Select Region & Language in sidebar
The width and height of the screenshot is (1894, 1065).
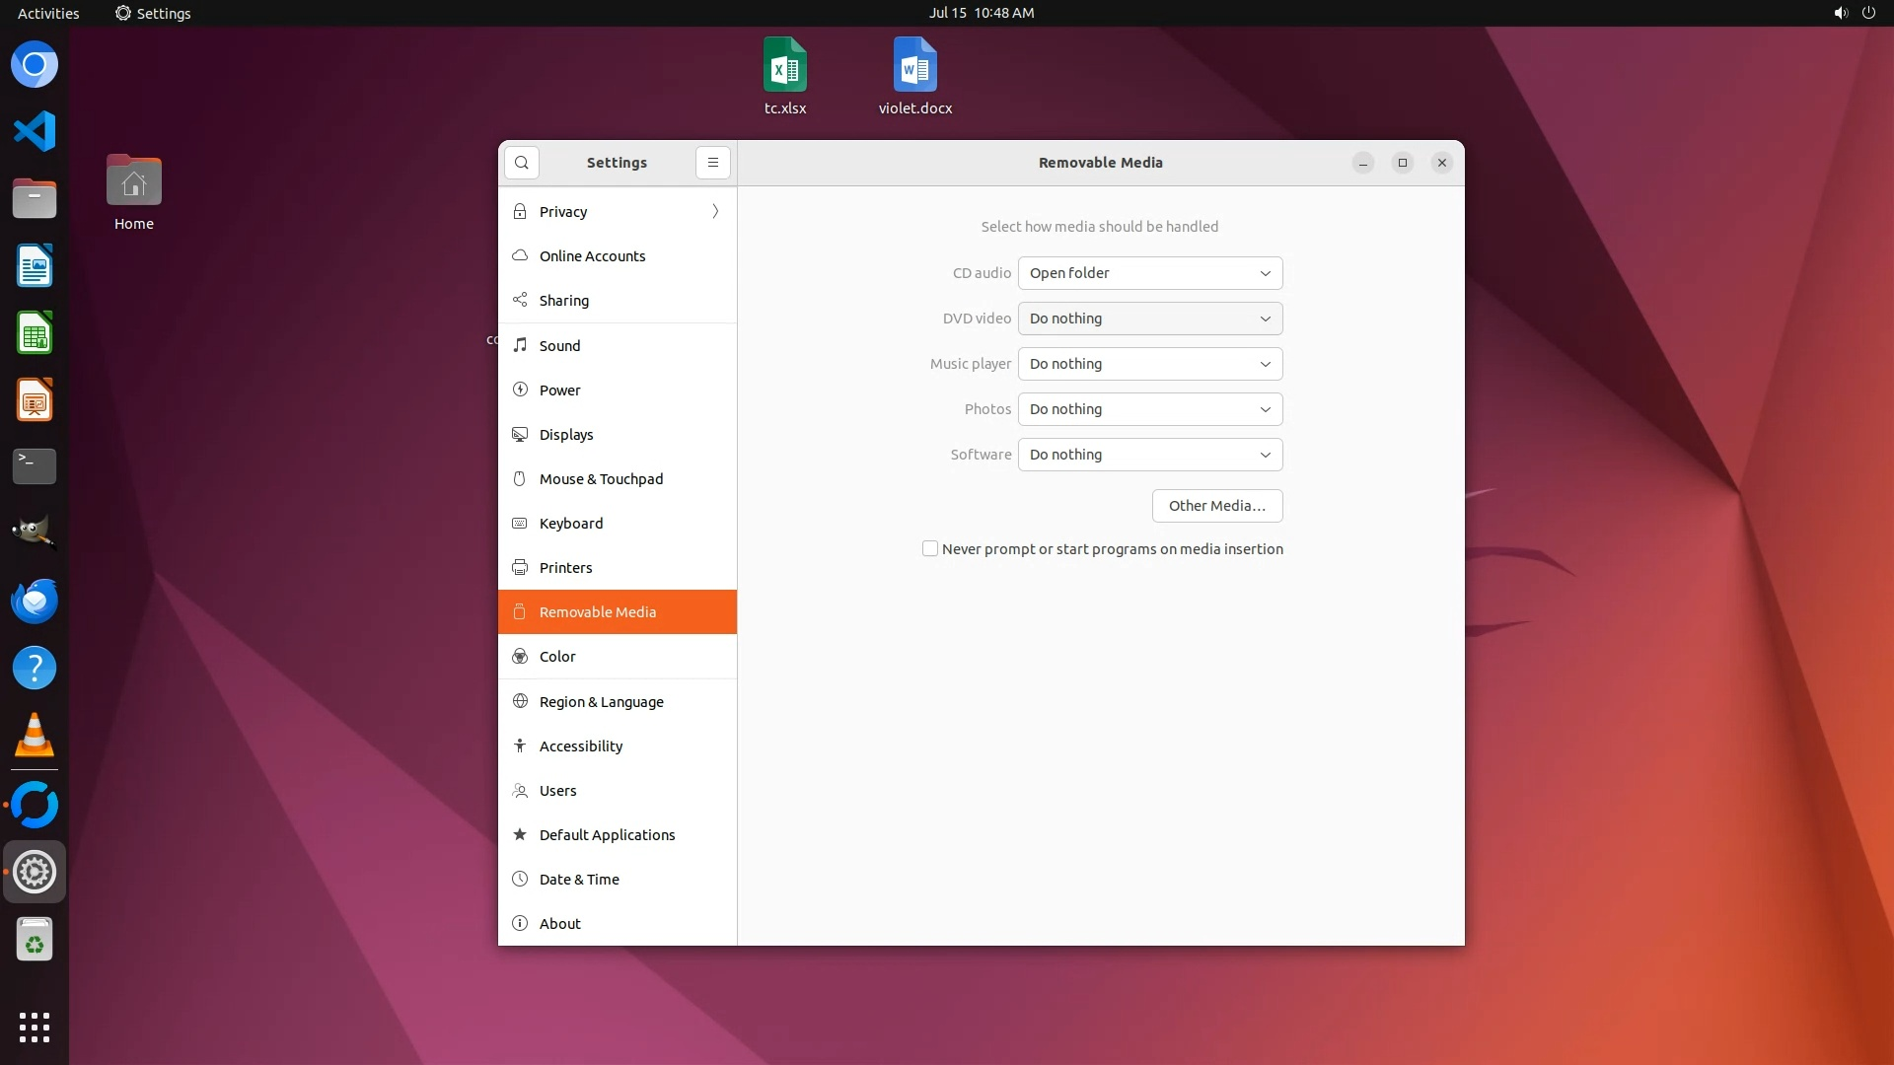click(x=601, y=701)
